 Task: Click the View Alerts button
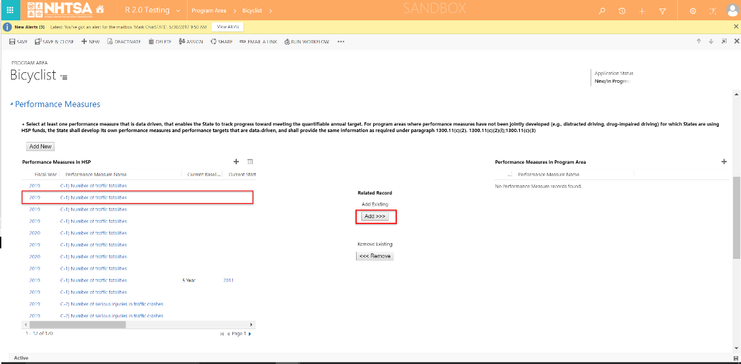pyautogui.click(x=228, y=27)
